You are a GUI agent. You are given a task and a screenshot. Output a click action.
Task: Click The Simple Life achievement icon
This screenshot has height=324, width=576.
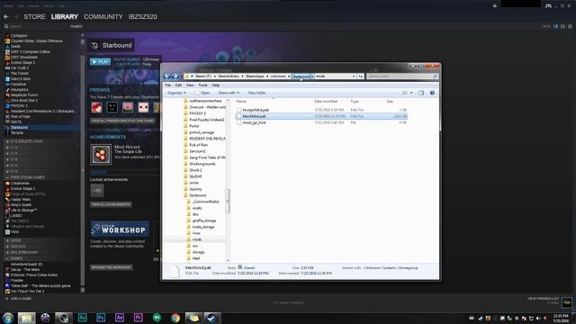tap(100, 154)
